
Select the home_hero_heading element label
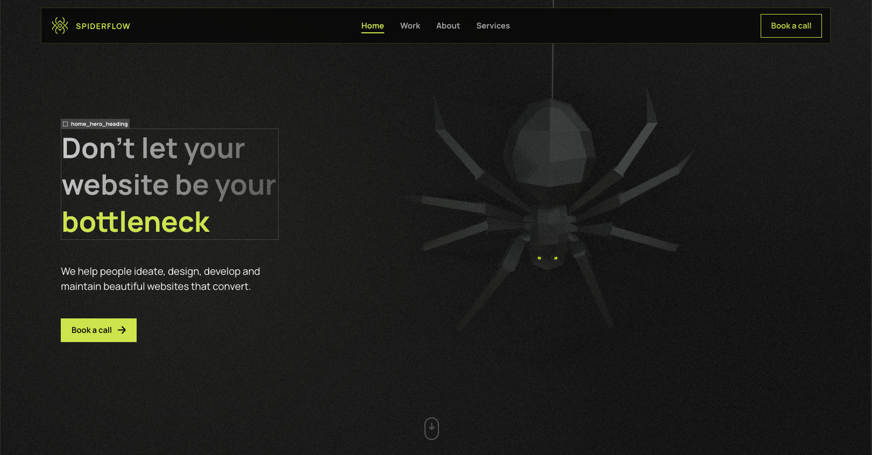tap(99, 124)
